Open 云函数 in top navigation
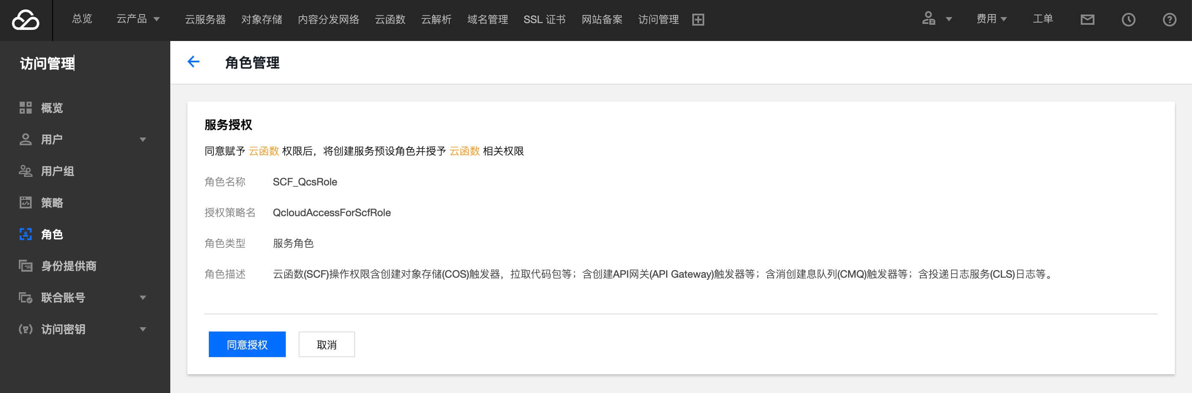This screenshot has height=393, width=1192. point(390,19)
